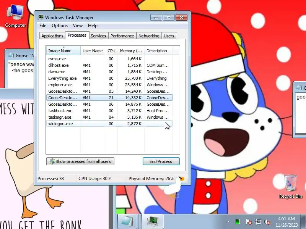Open the Help menu
Image resolution: width=306 pixels, height=229 pixels.
(93, 26)
